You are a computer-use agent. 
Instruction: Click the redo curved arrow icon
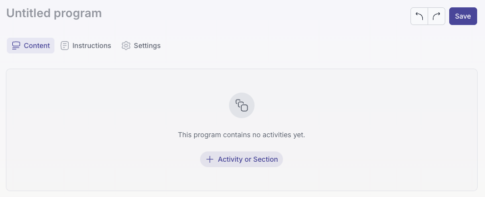coord(436,16)
